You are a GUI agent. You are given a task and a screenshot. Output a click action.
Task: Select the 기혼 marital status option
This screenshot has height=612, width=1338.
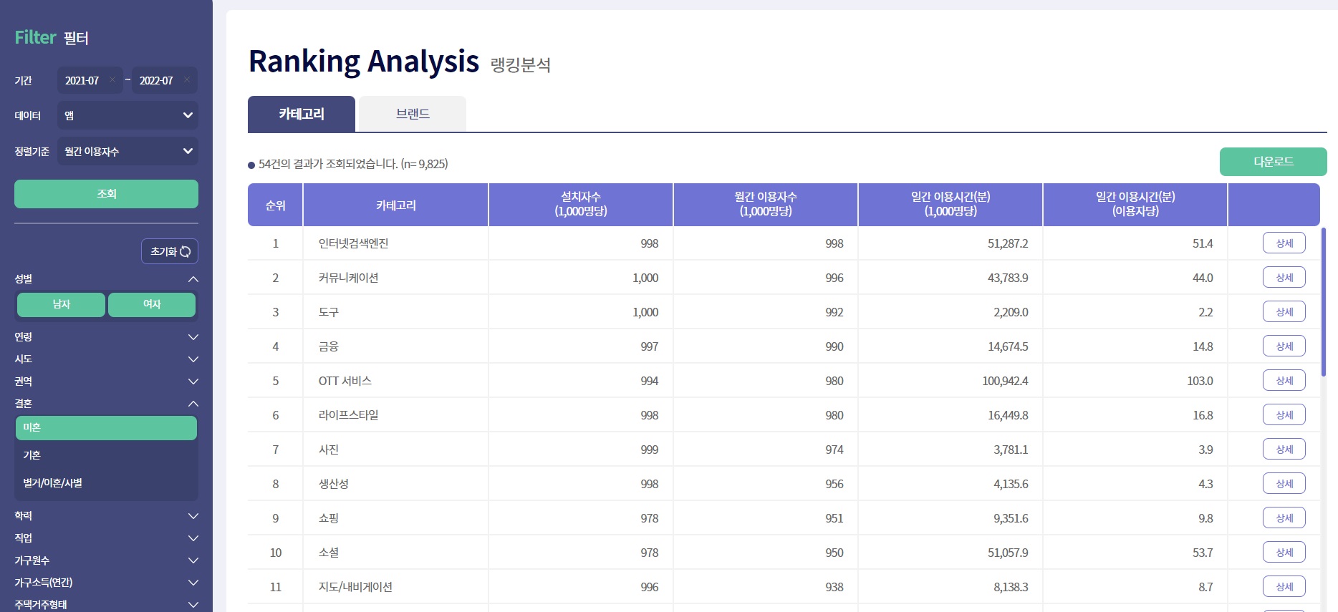106,455
